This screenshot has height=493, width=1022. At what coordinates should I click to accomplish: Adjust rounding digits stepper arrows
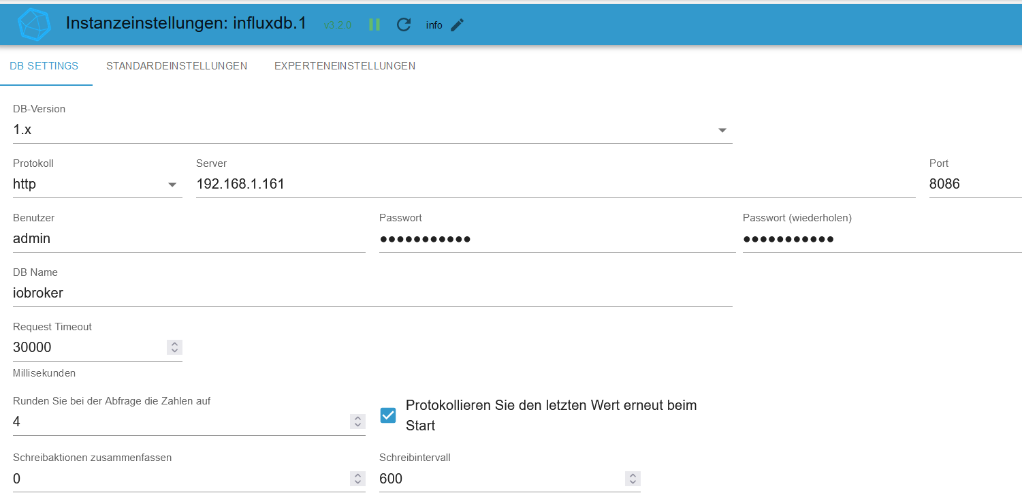357,422
